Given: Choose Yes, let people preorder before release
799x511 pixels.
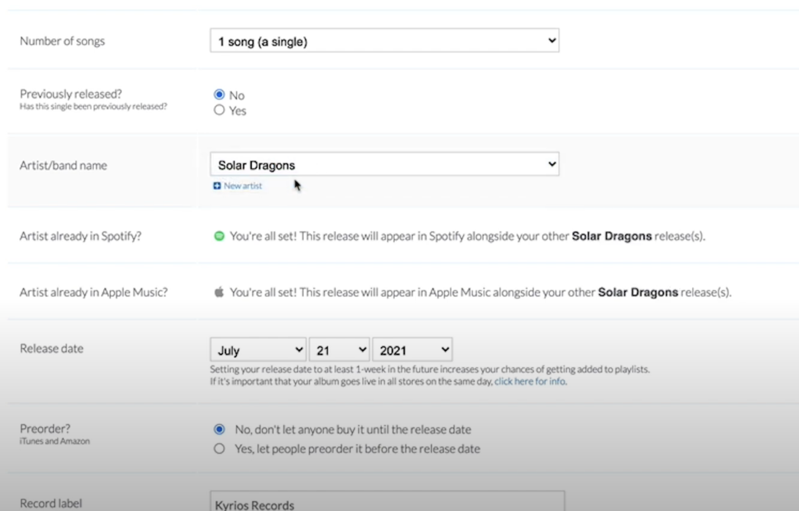Looking at the screenshot, I should point(219,449).
